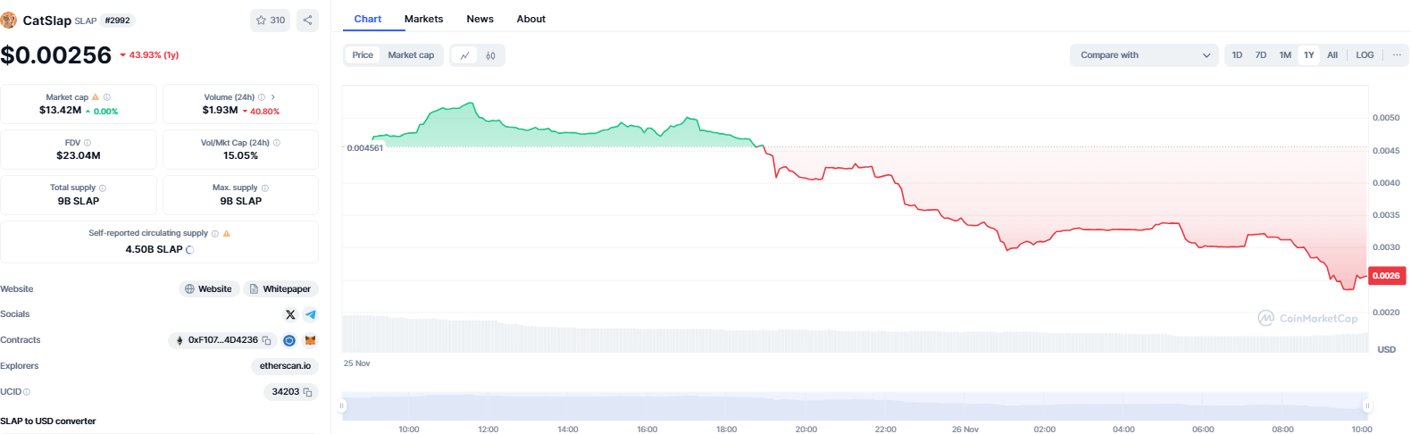Open the Whitepaper link
The width and height of the screenshot is (1411, 434).
point(280,289)
